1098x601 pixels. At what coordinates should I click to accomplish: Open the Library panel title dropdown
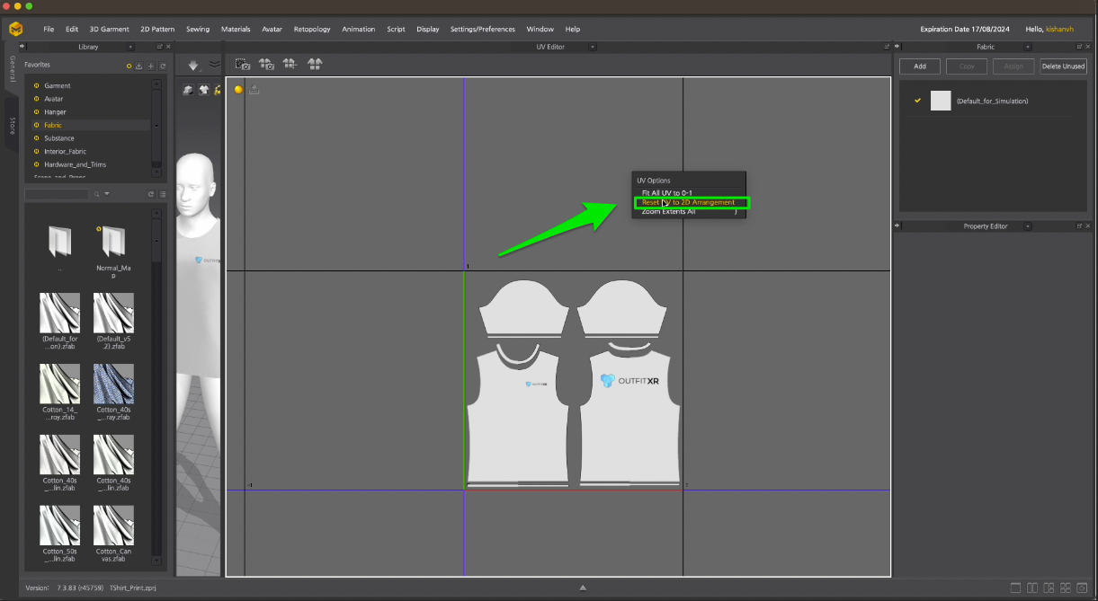(x=130, y=47)
